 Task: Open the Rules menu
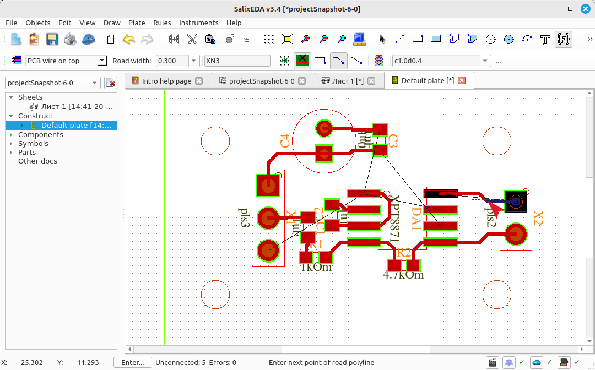[162, 23]
